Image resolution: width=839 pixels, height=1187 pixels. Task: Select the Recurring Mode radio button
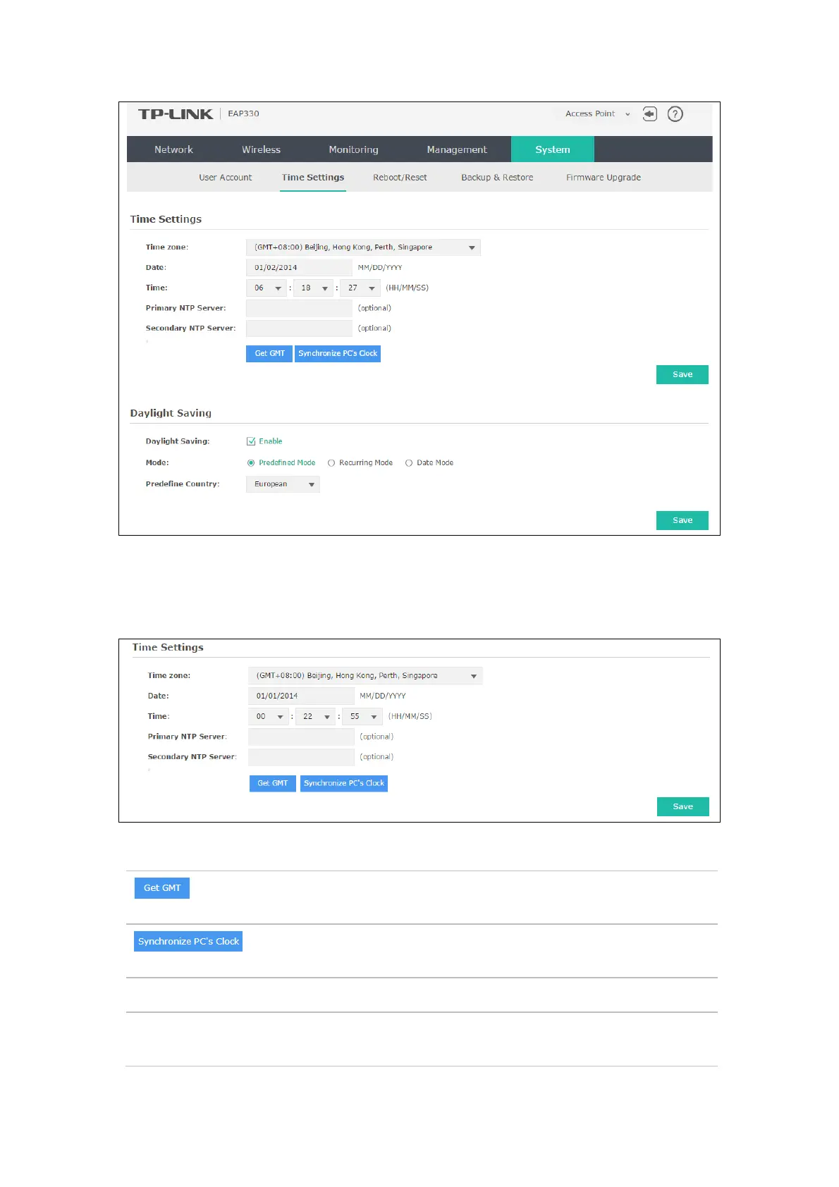click(x=331, y=463)
